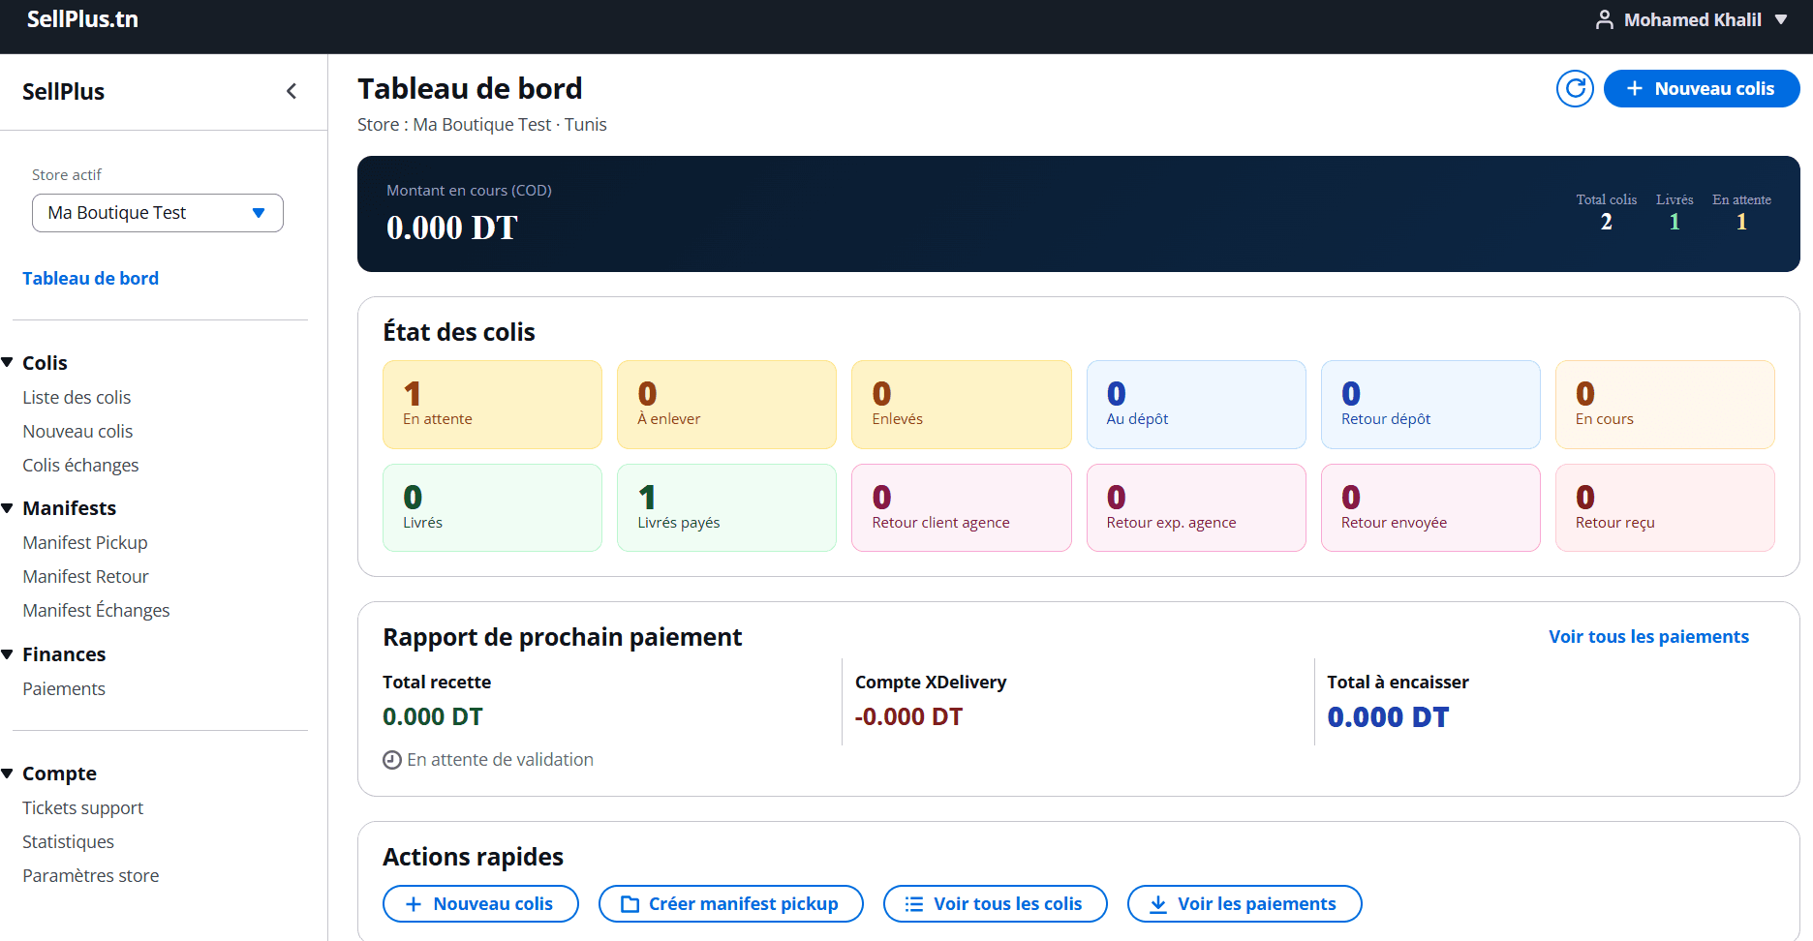Viewport: 1813px width, 941px height.
Task: Open the Retour dépôt status card
Action: tap(1430, 405)
